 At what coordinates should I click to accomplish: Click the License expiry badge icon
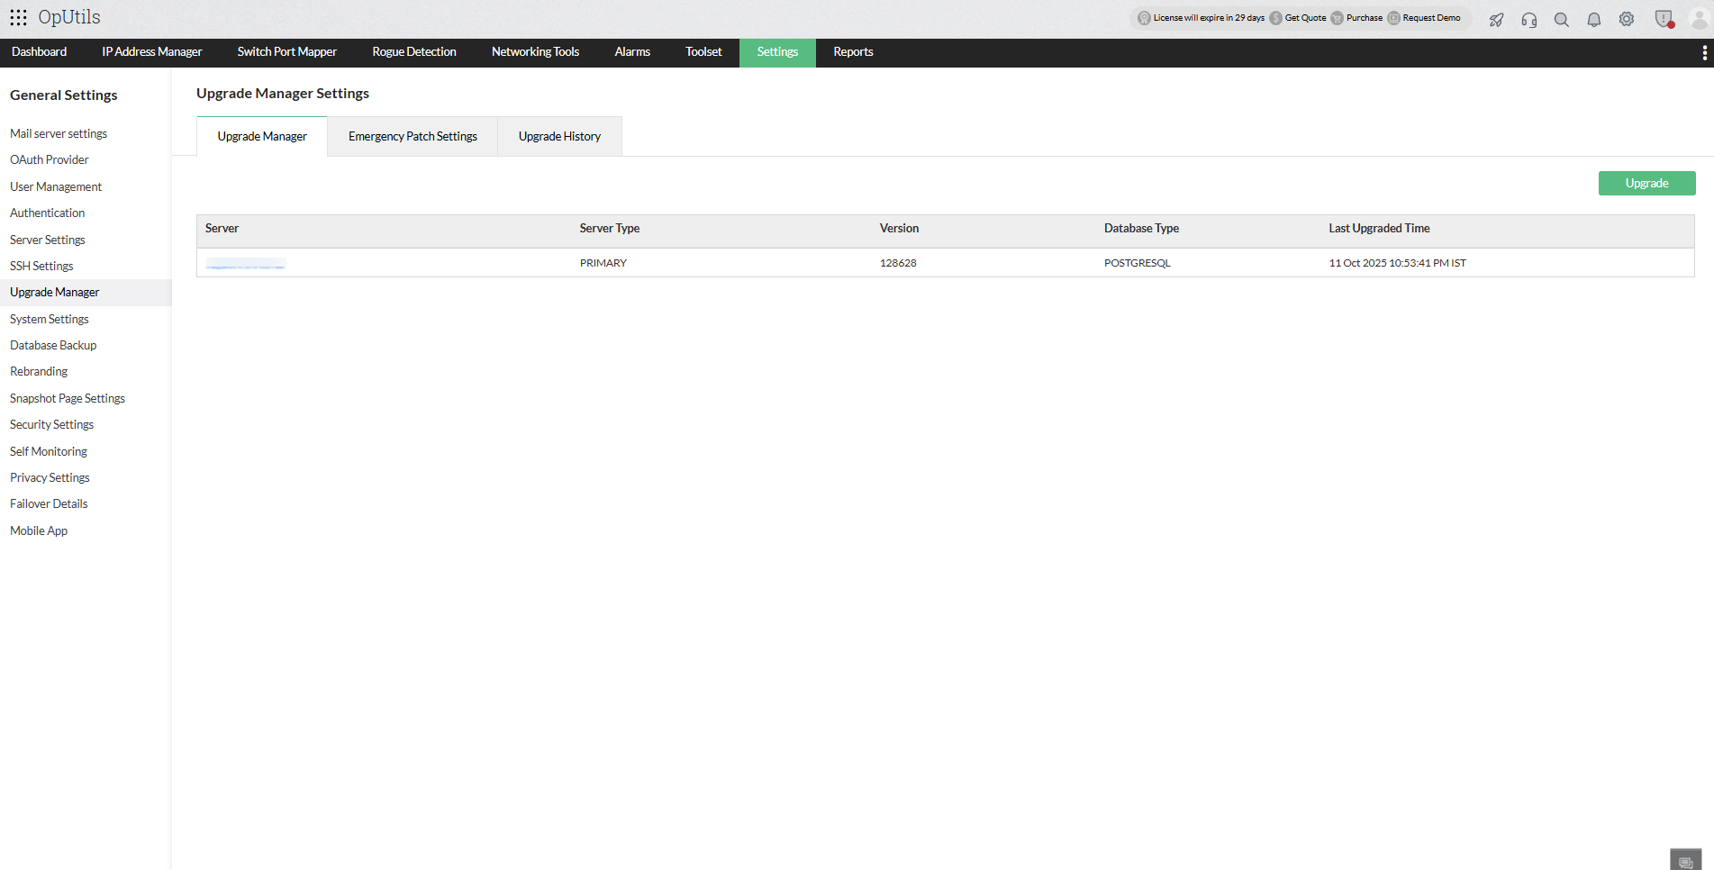(1144, 18)
